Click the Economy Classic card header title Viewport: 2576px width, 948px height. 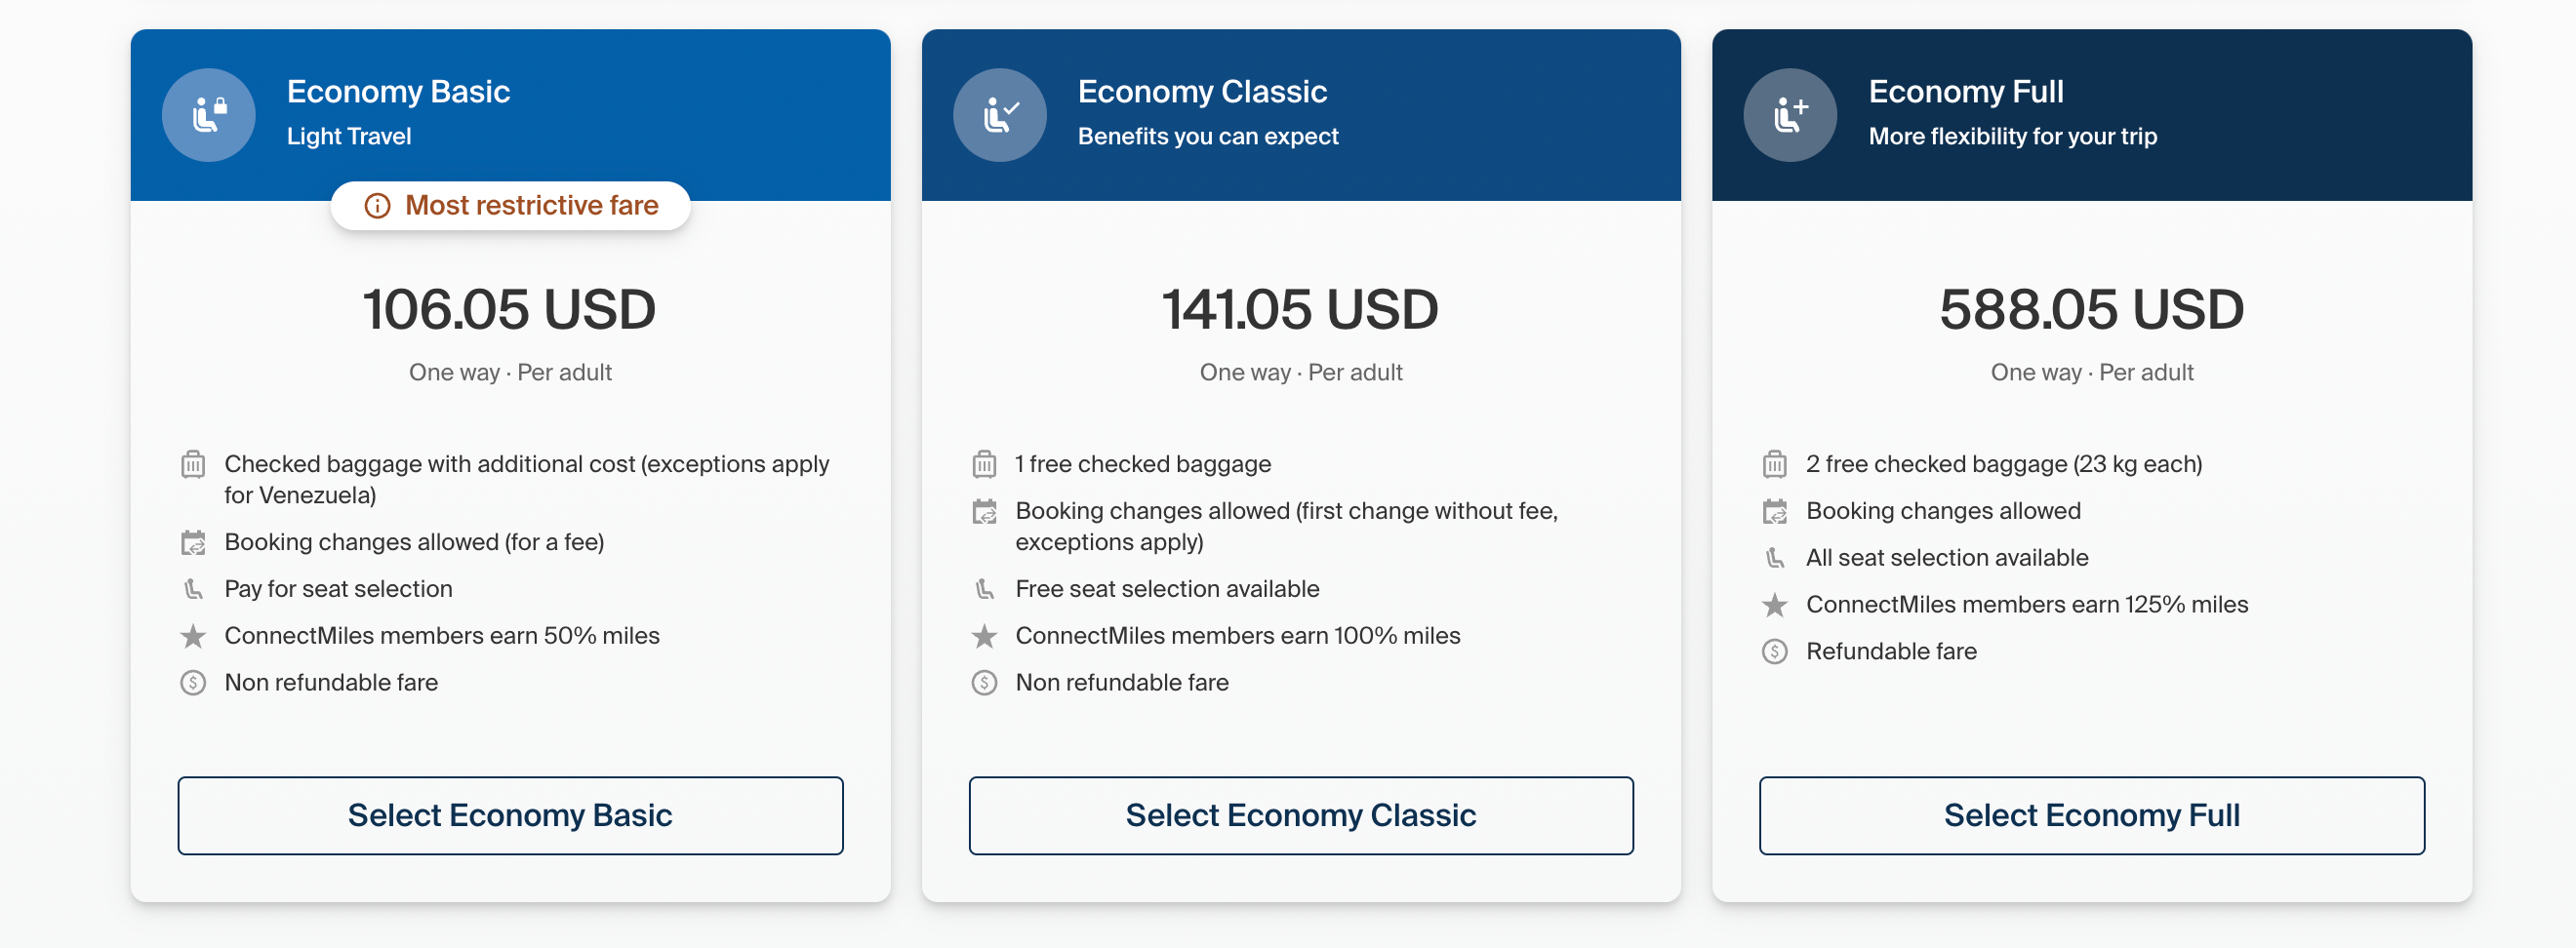[x=1202, y=92]
